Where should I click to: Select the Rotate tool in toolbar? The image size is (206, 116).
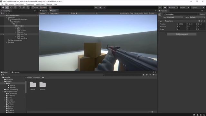coord(11,7)
